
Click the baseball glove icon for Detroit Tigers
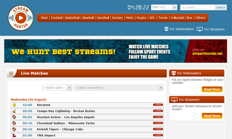pyautogui.click(x=14, y=129)
